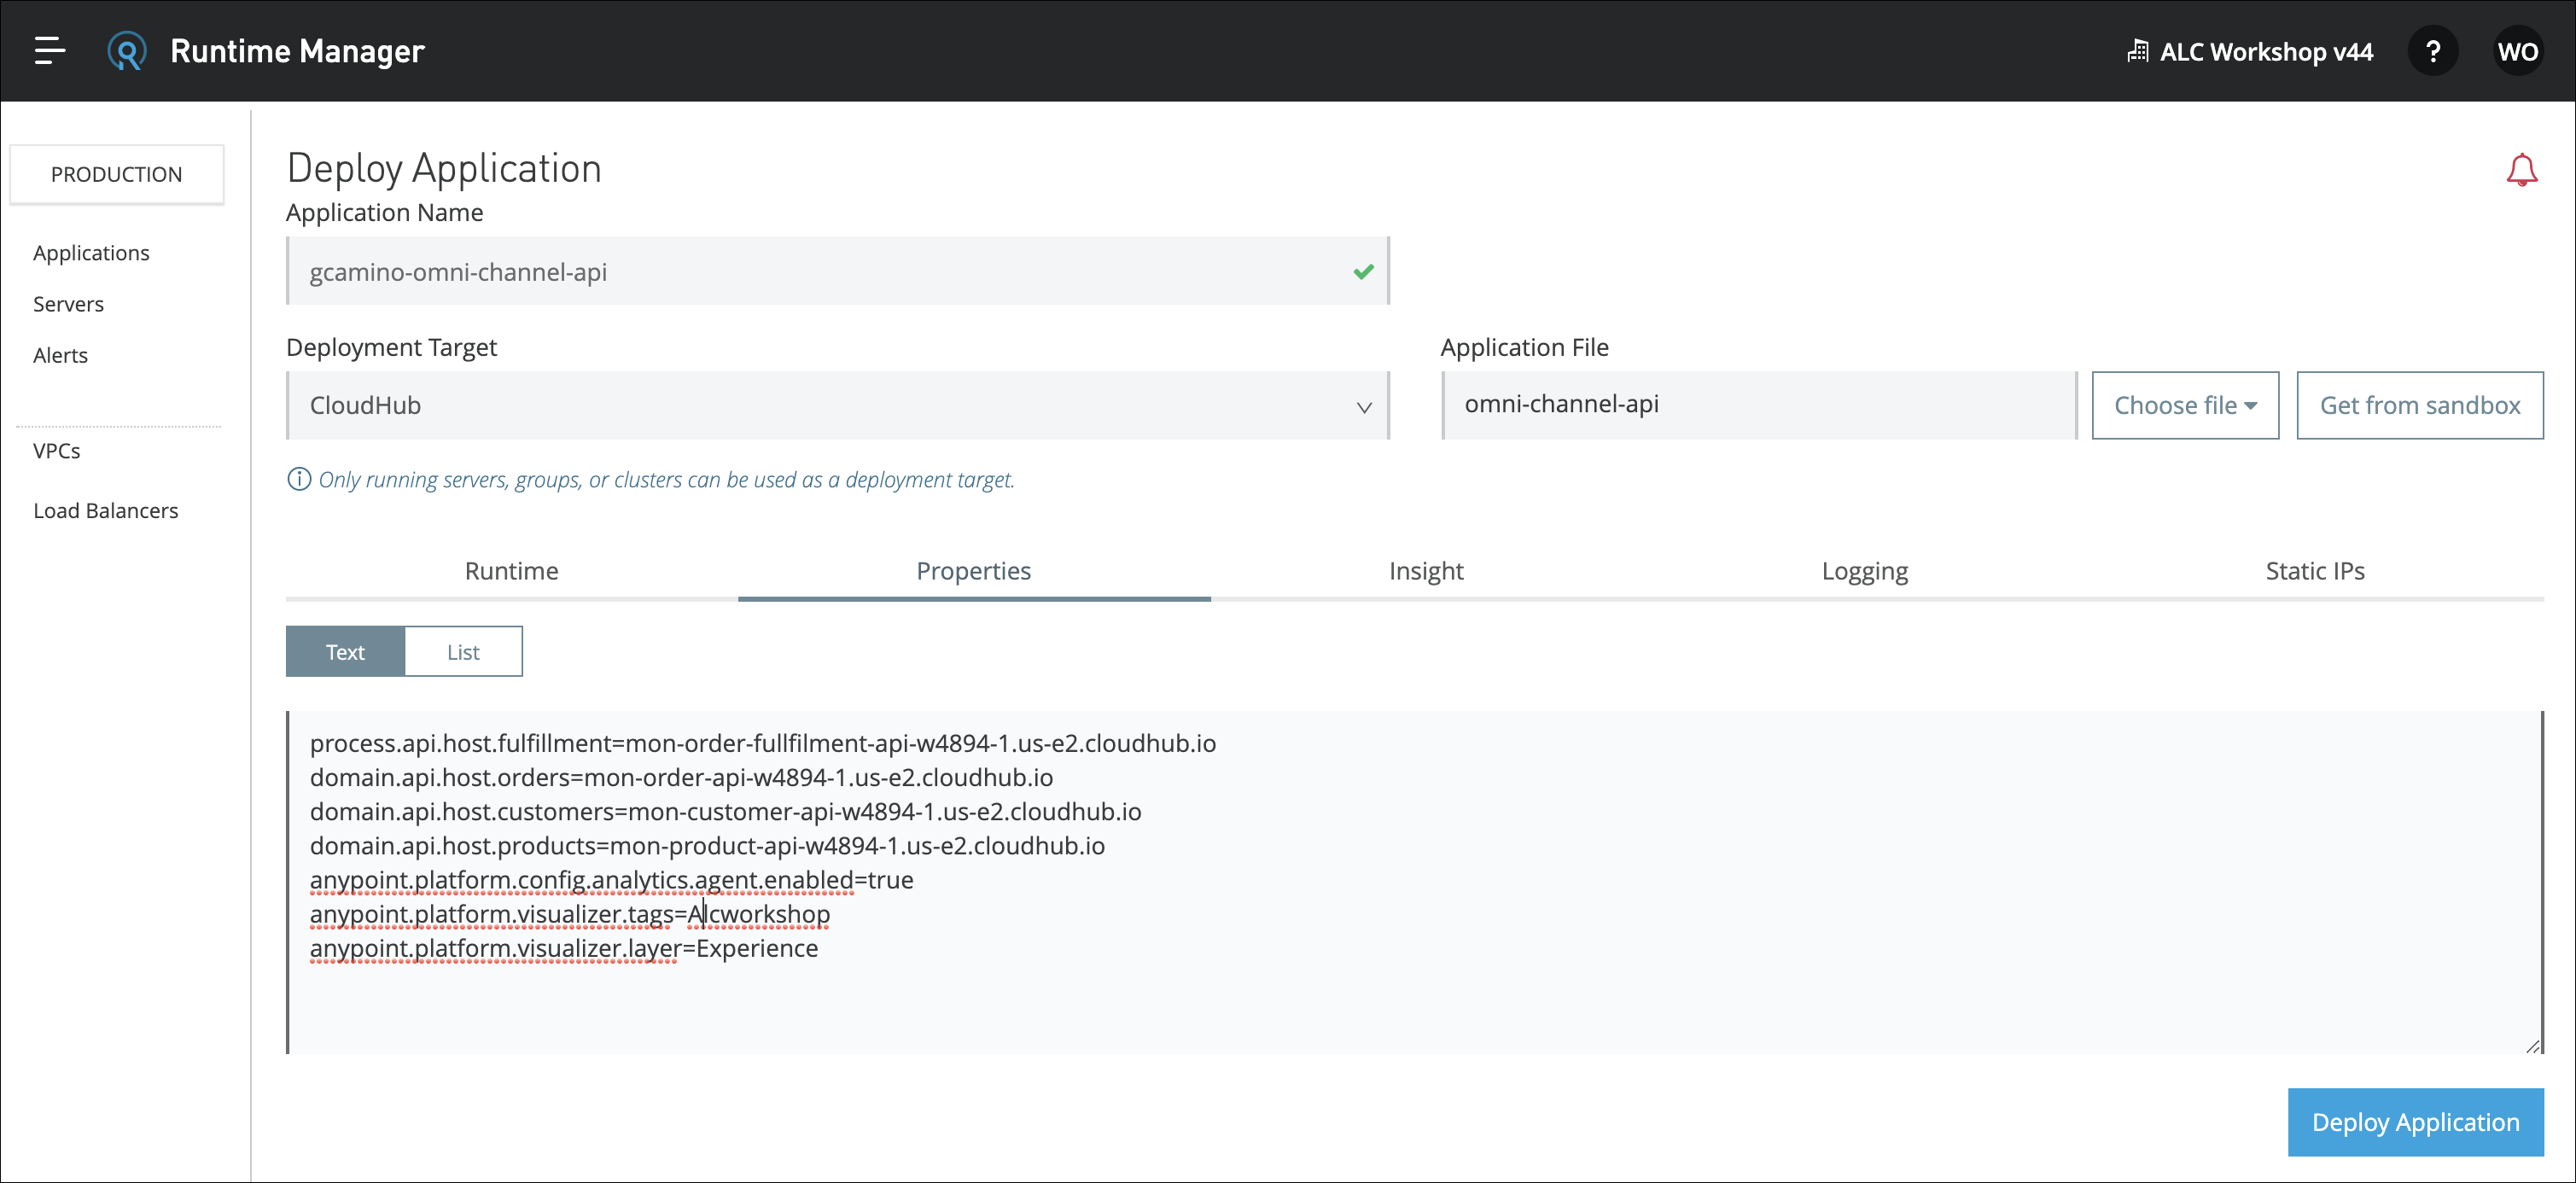This screenshot has height=1183, width=2576.
Task: Click the omni-channel-api application file field
Action: pyautogui.click(x=1759, y=405)
